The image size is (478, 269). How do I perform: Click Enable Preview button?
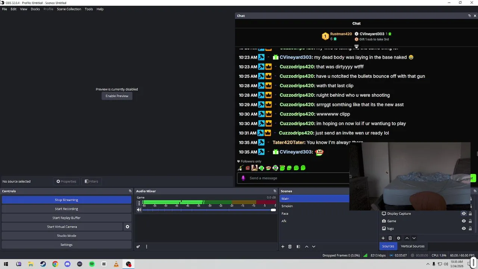[x=117, y=96]
